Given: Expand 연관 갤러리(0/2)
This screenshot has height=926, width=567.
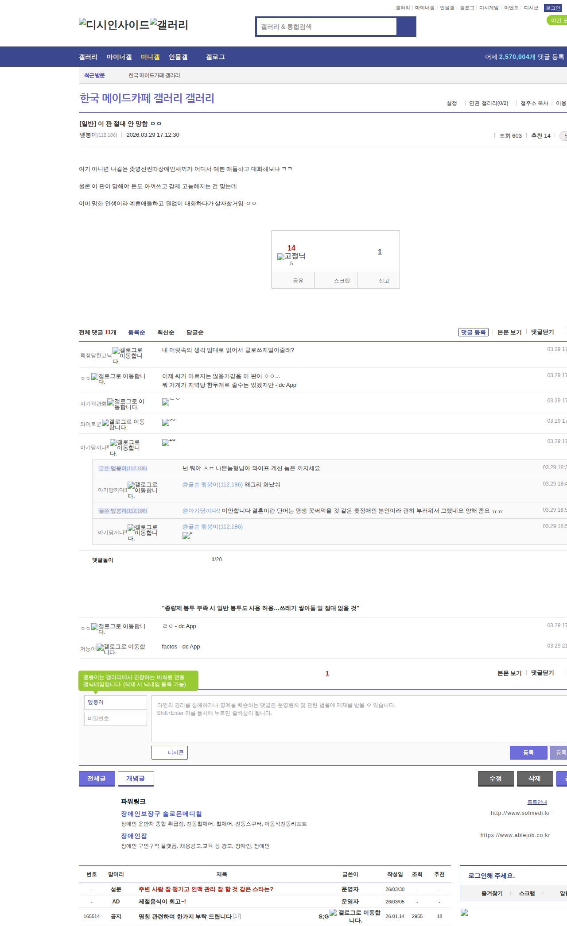Looking at the screenshot, I should (x=489, y=103).
